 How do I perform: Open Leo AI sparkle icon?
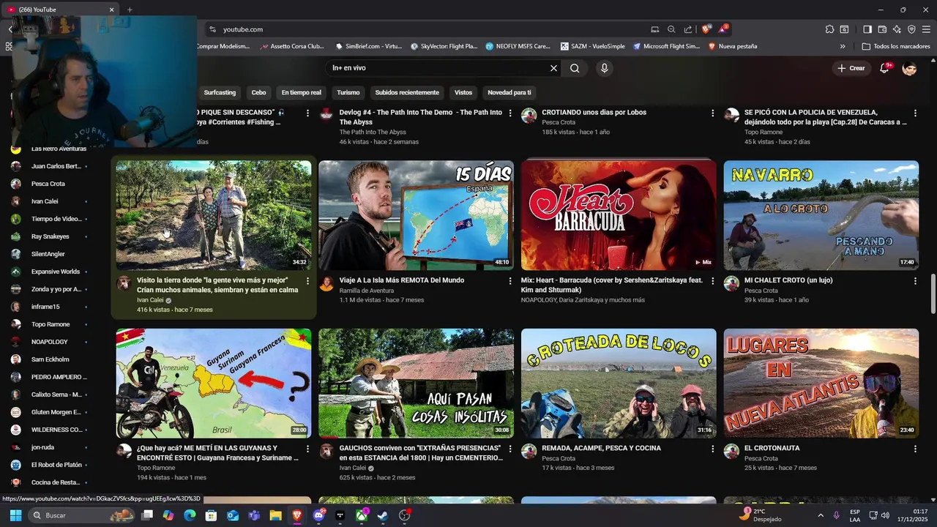897,29
